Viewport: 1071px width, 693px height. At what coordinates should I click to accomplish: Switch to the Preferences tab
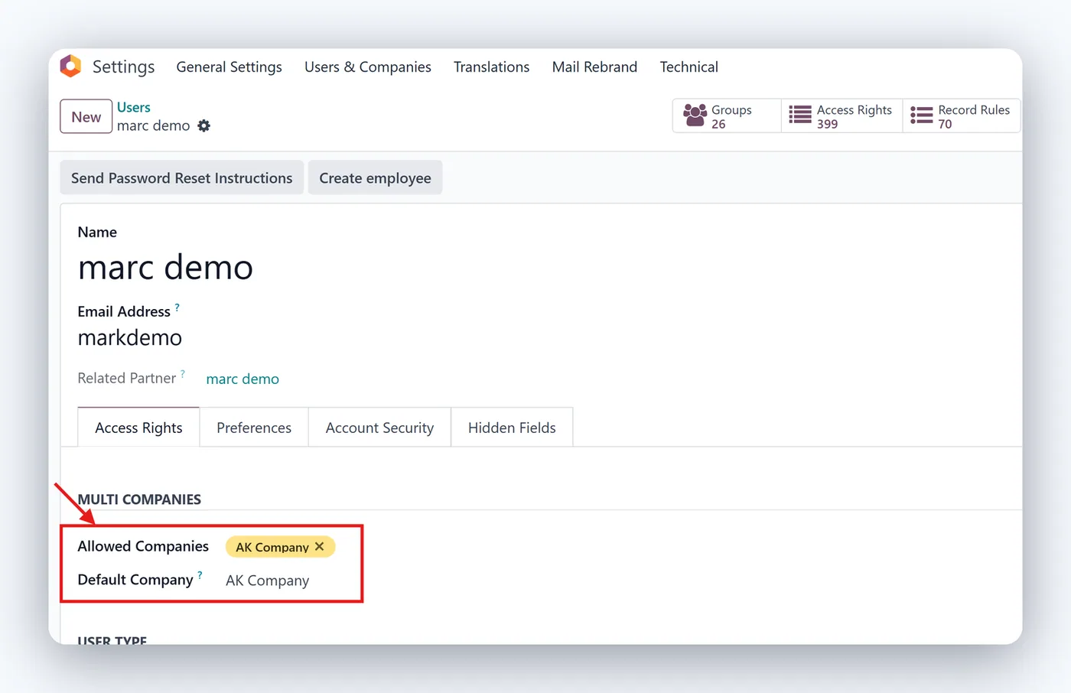254,428
